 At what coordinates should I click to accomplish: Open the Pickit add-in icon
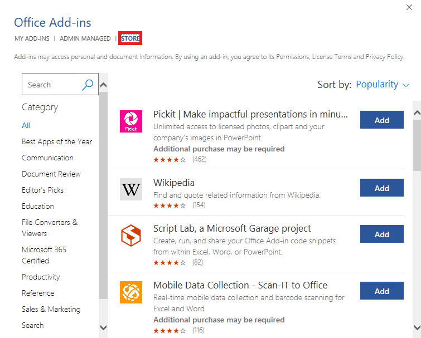coord(130,121)
